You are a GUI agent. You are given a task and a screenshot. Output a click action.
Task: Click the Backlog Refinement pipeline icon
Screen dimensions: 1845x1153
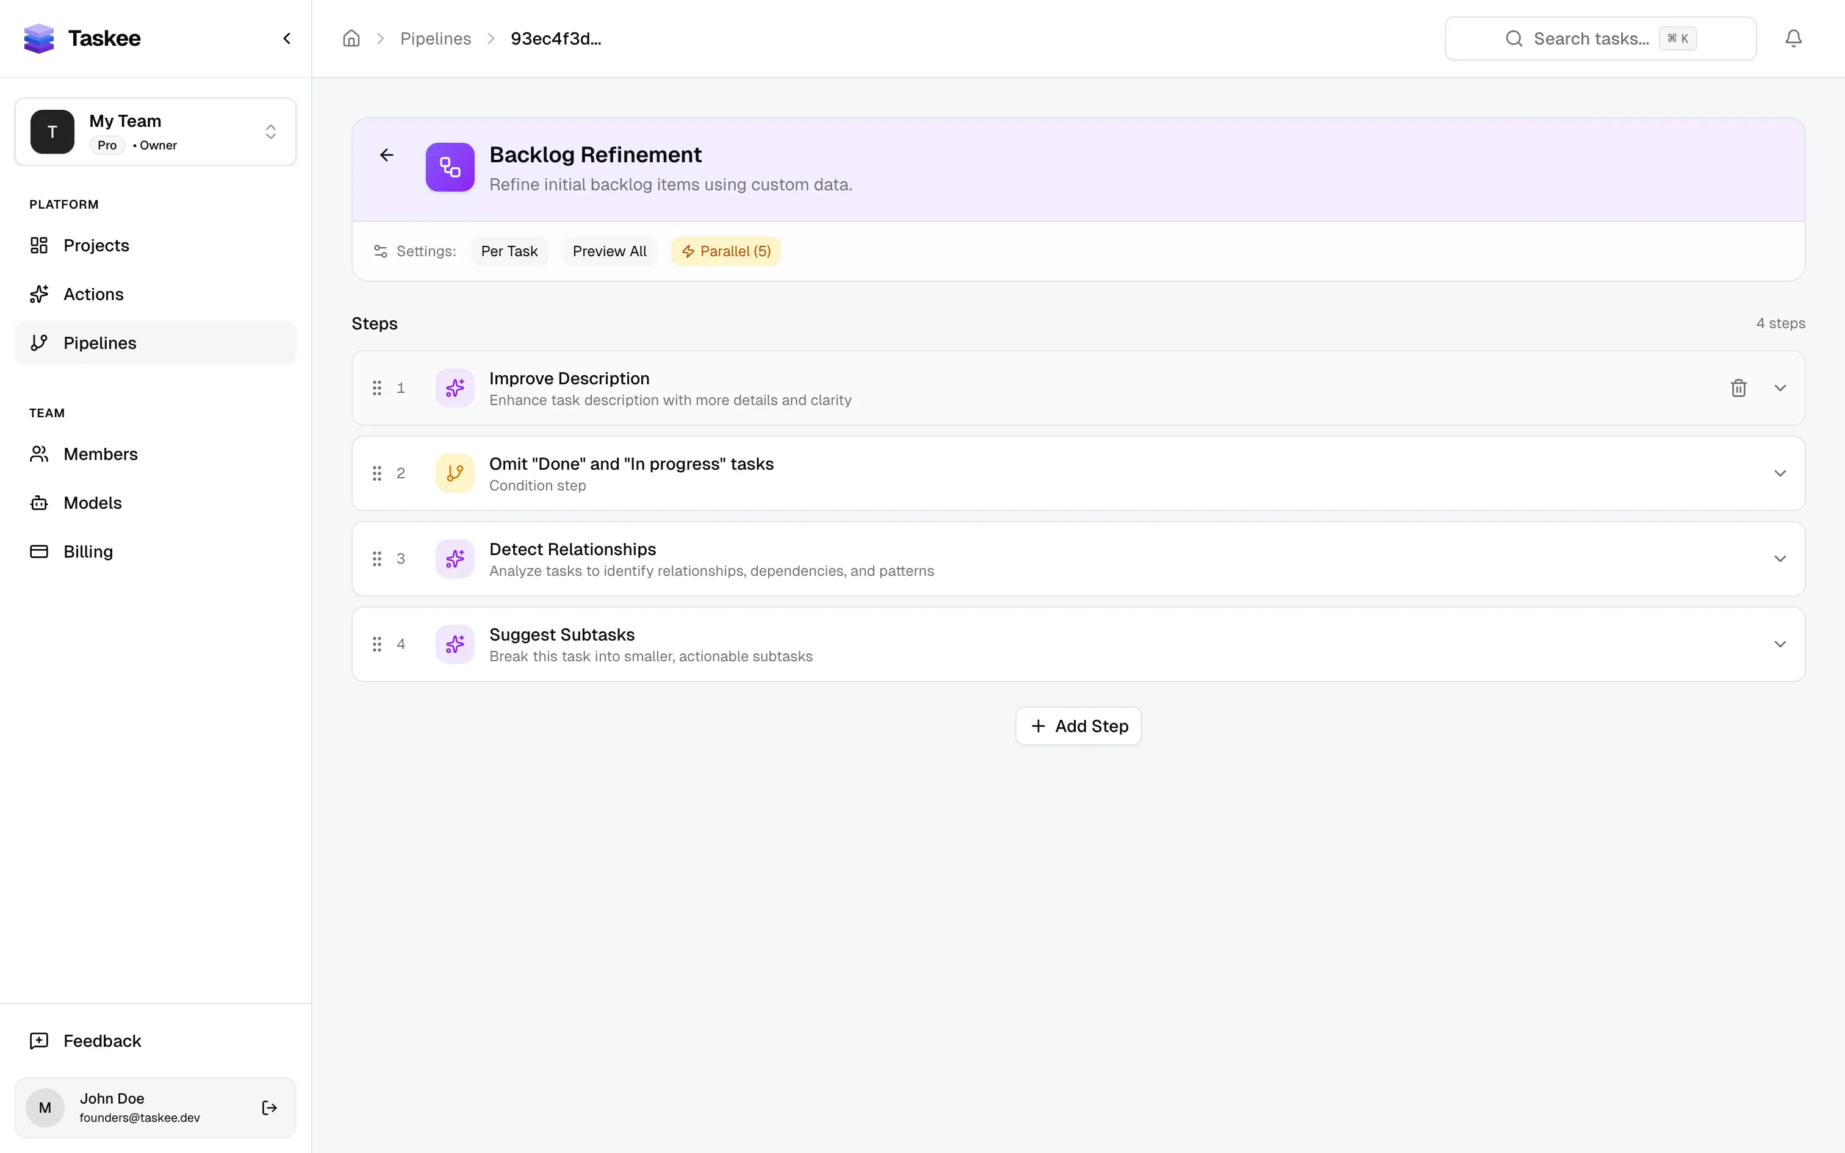coord(450,167)
